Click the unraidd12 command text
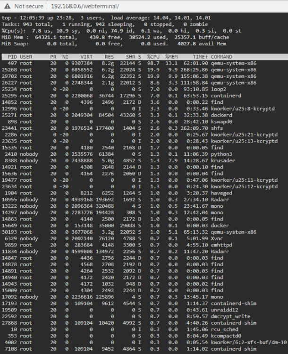The image size is (288, 354). click(x=224, y=310)
